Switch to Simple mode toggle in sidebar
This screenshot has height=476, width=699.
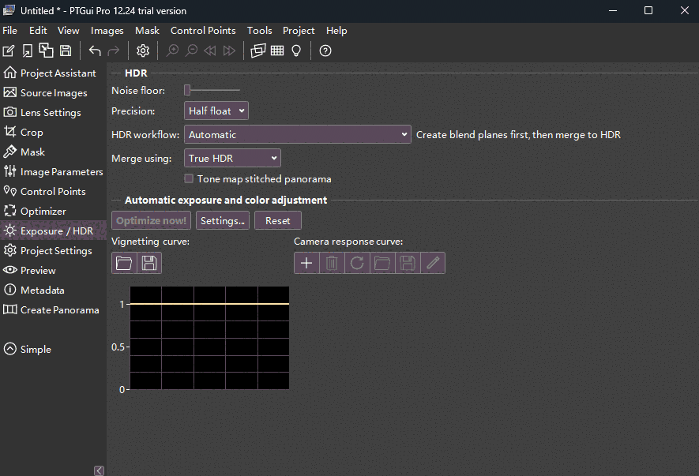point(28,349)
